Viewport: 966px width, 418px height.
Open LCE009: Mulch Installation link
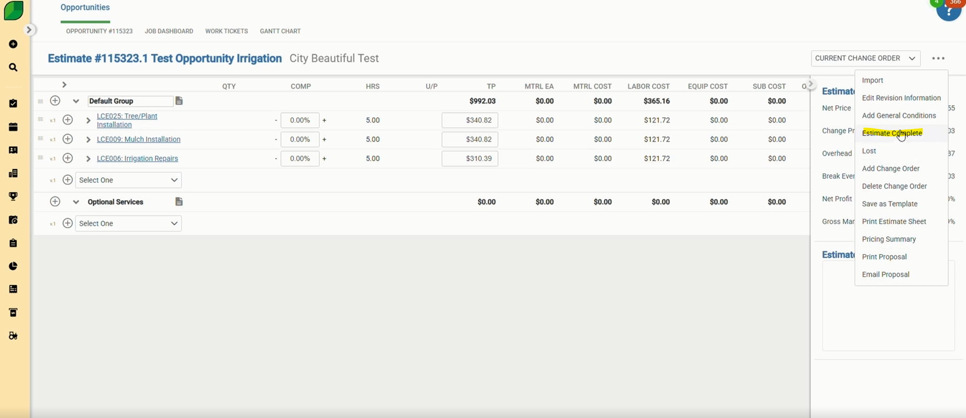[x=138, y=139]
